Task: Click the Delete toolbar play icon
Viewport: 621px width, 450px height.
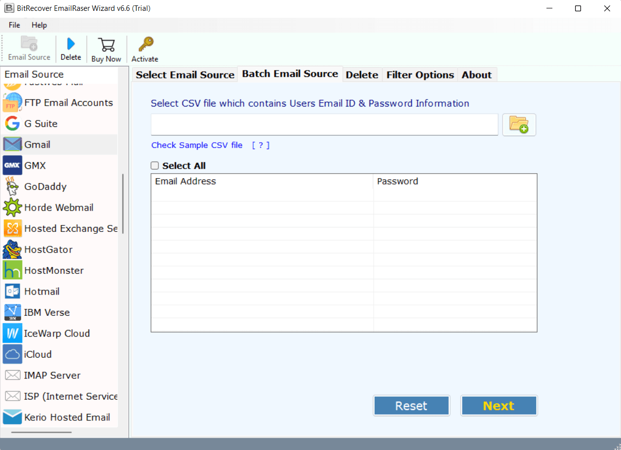Action: tap(71, 44)
